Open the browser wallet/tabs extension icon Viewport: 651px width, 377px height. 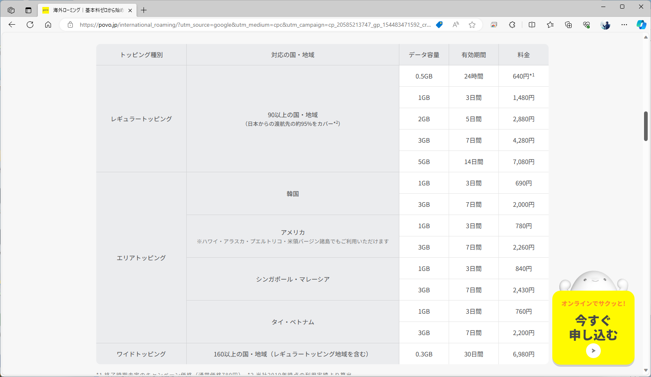click(x=494, y=25)
